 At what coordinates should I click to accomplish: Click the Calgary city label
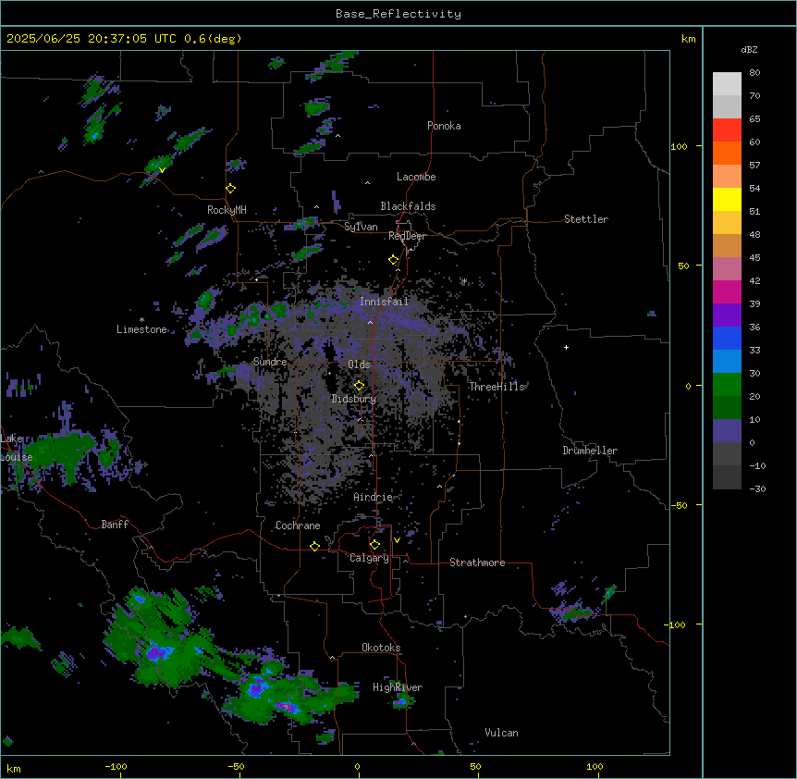(x=370, y=558)
